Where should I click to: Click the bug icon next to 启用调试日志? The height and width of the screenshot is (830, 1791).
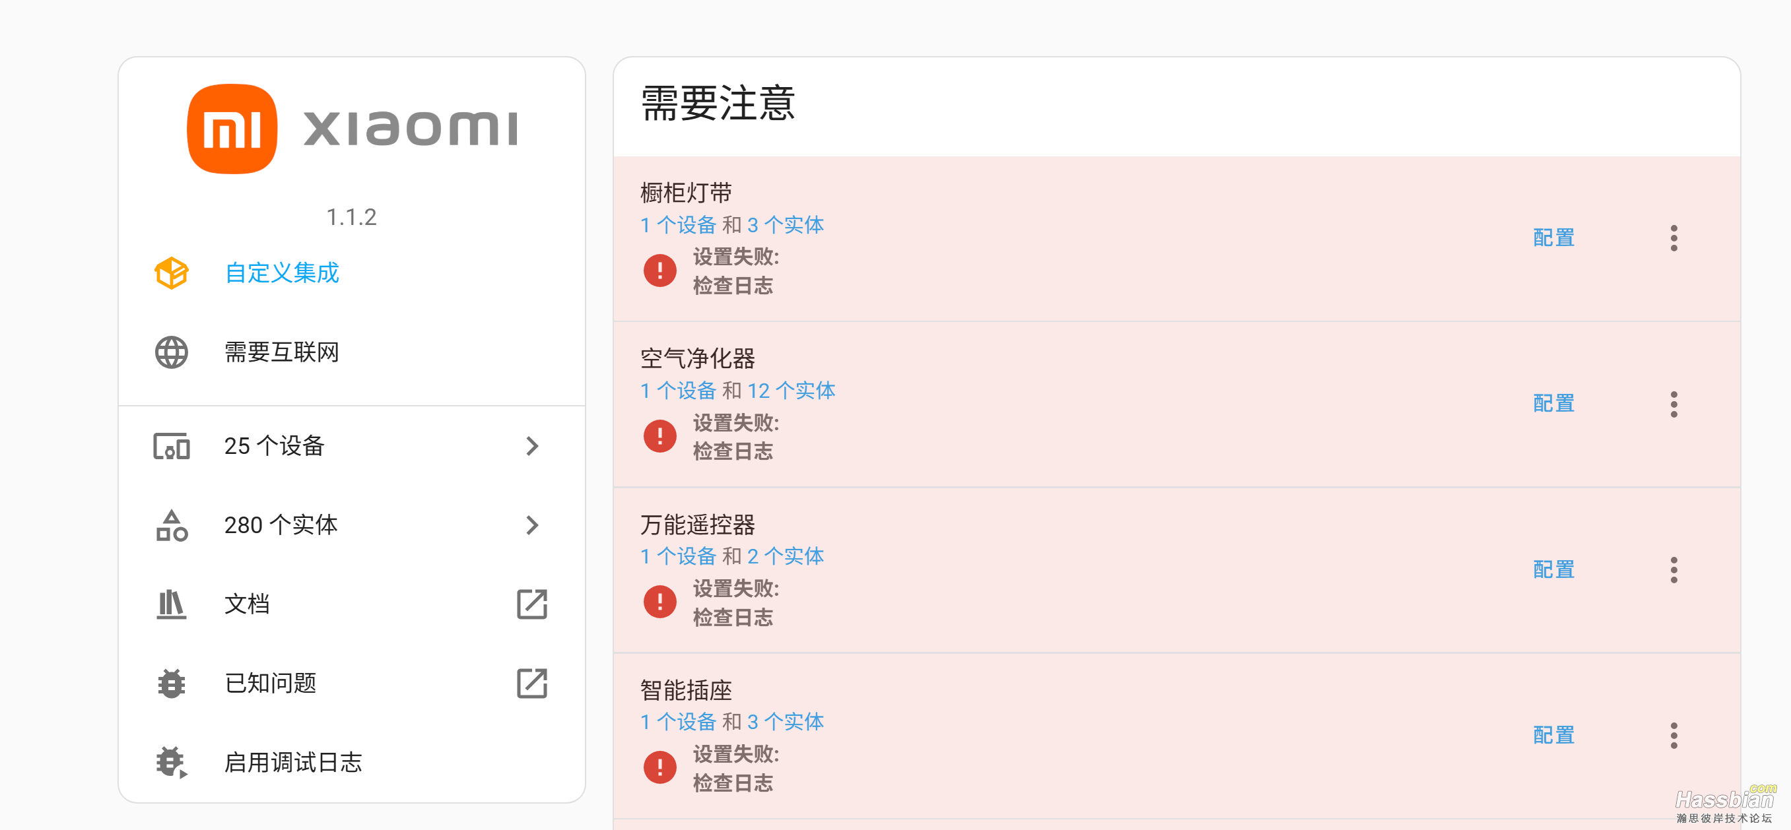170,763
